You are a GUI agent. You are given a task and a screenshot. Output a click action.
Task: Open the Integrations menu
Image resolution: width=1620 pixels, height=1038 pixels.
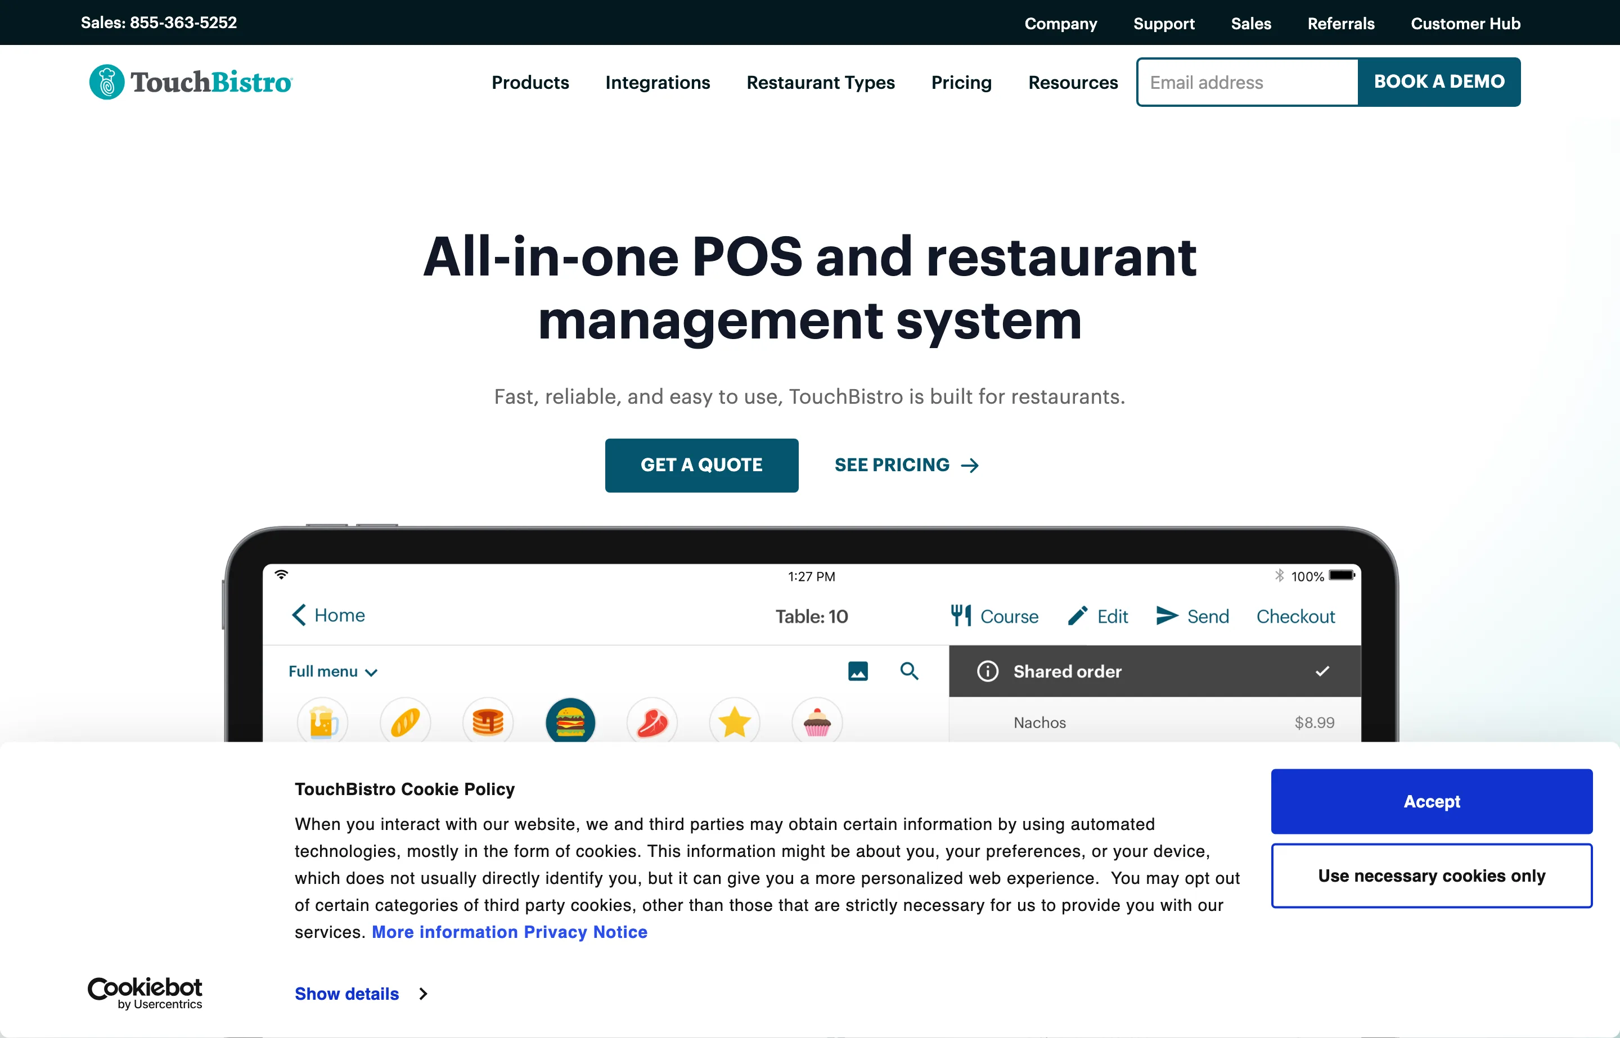tap(658, 83)
